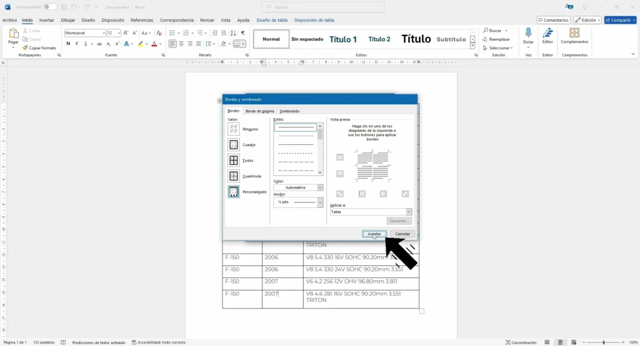Image resolution: width=640 pixels, height=346 pixels.
Task: Apply the Título 1 style
Action: 343,39
